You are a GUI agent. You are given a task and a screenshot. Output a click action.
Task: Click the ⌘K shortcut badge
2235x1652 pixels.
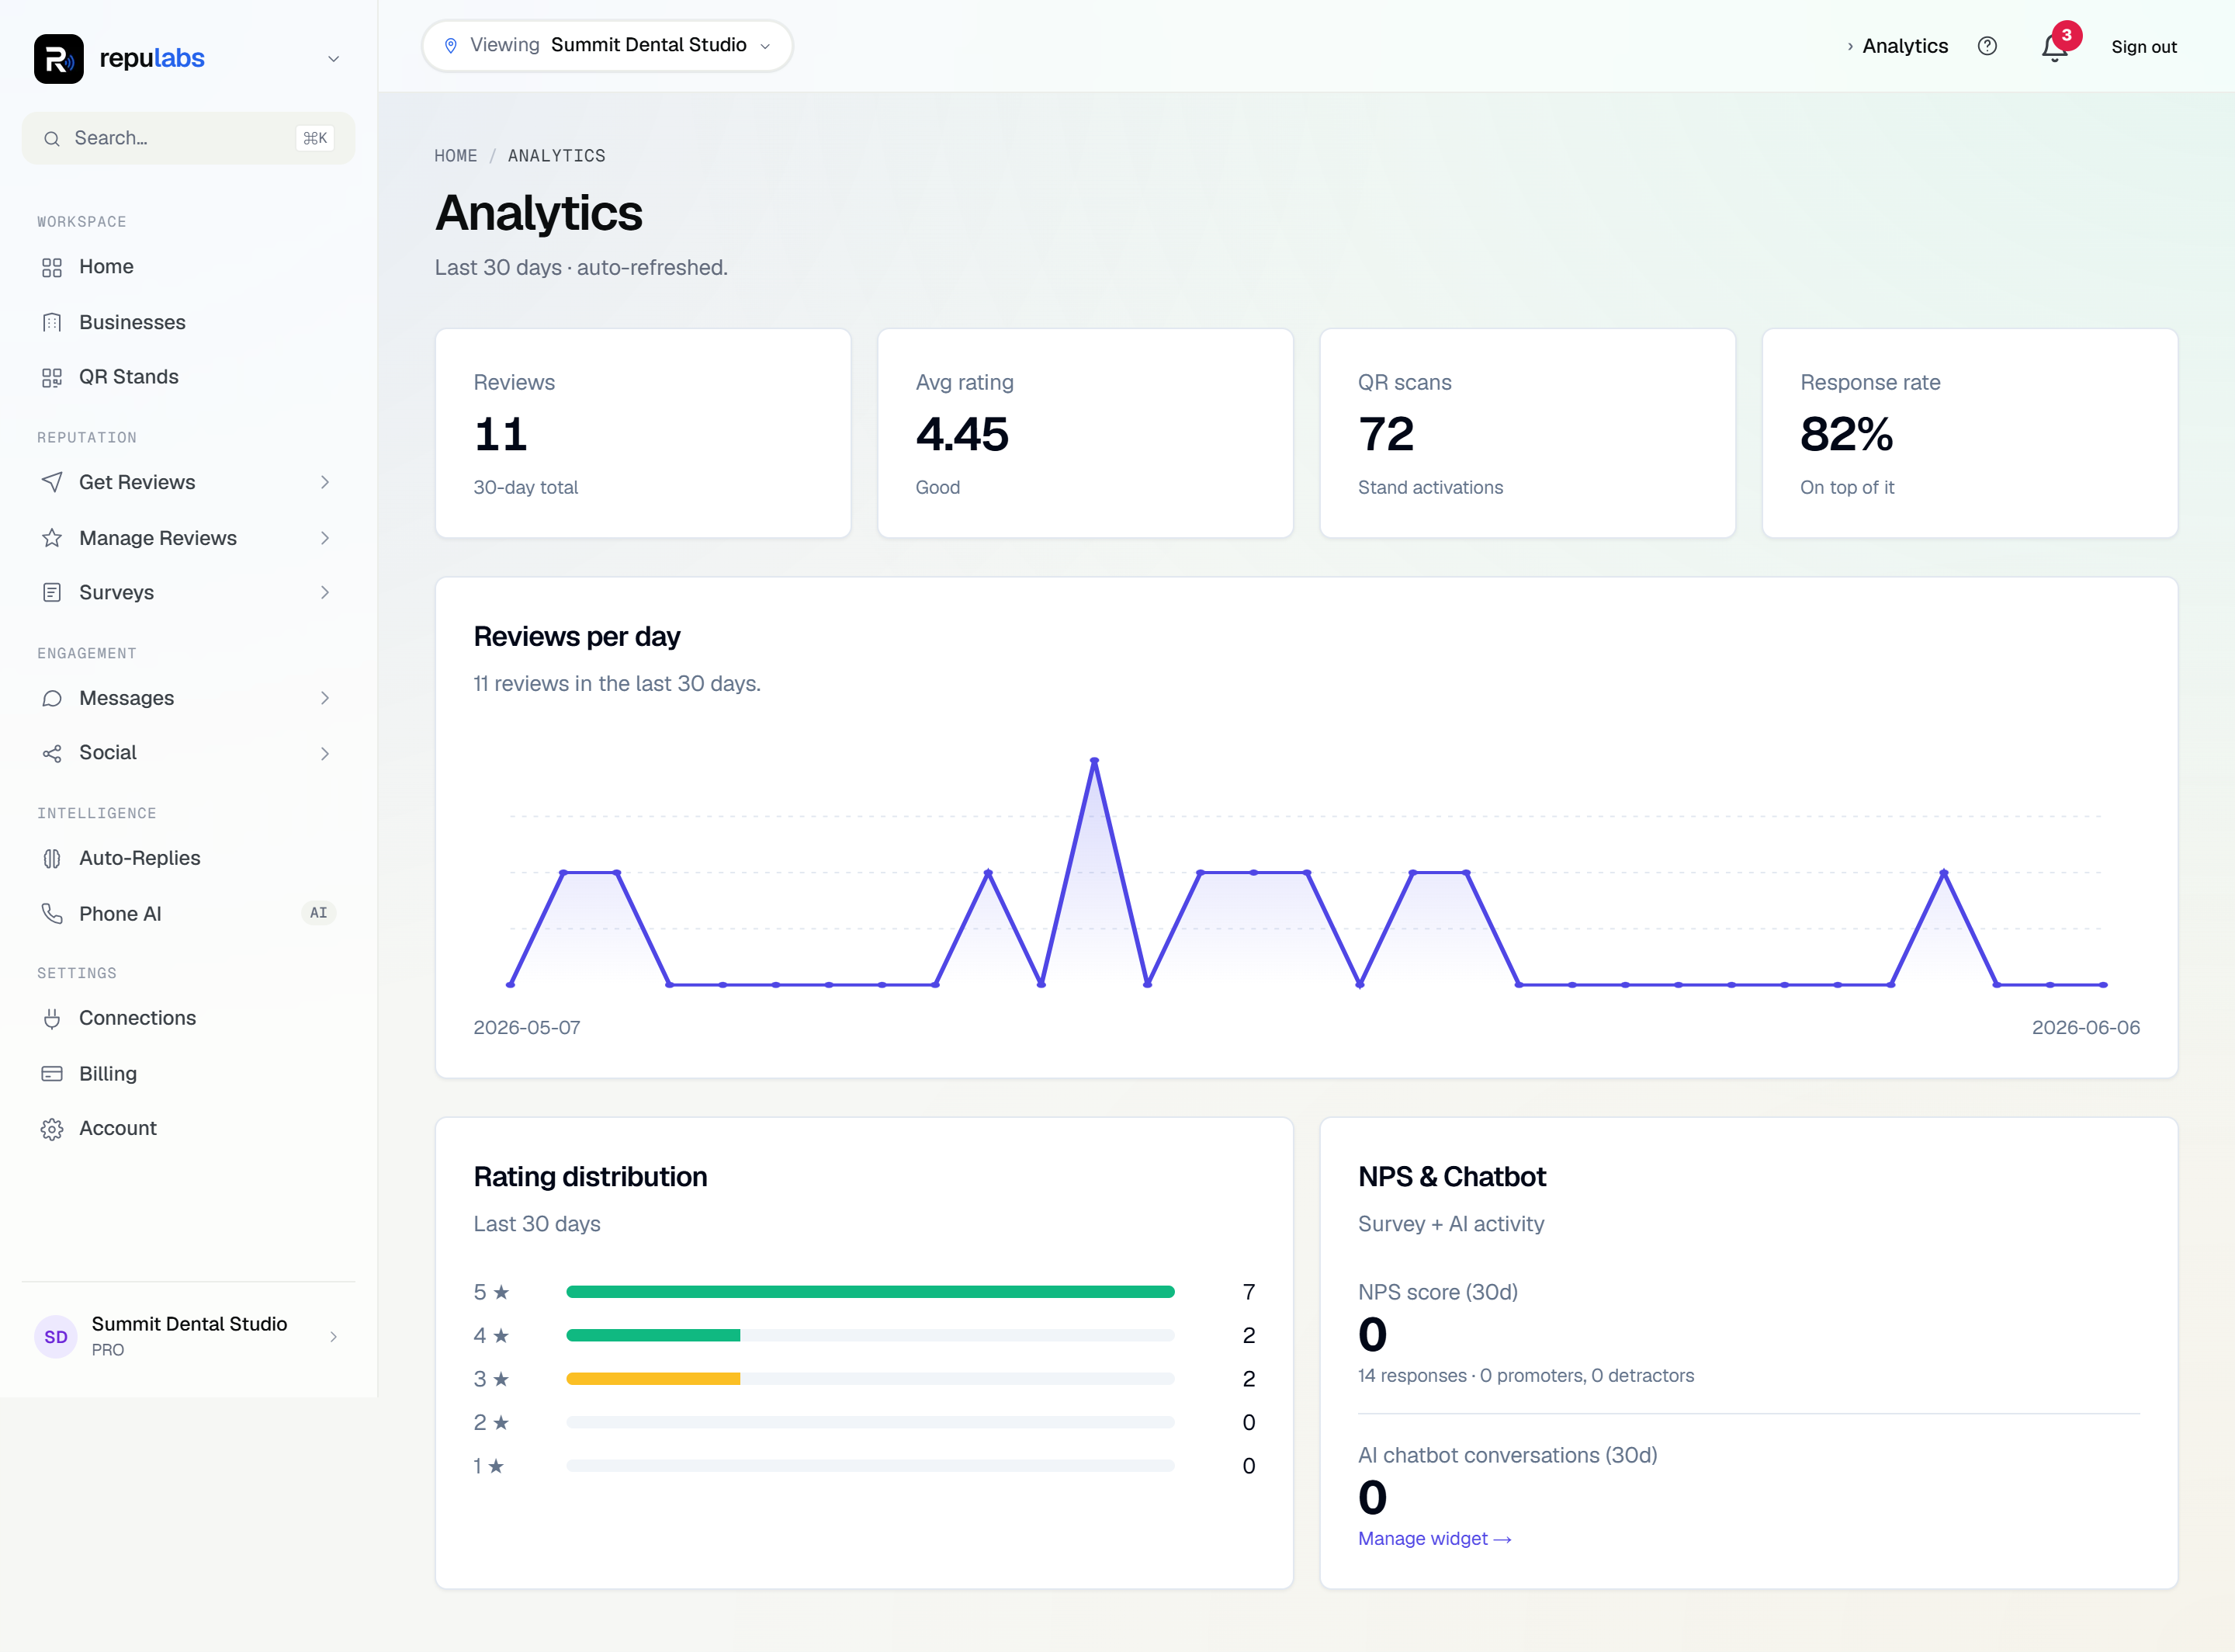coord(315,138)
